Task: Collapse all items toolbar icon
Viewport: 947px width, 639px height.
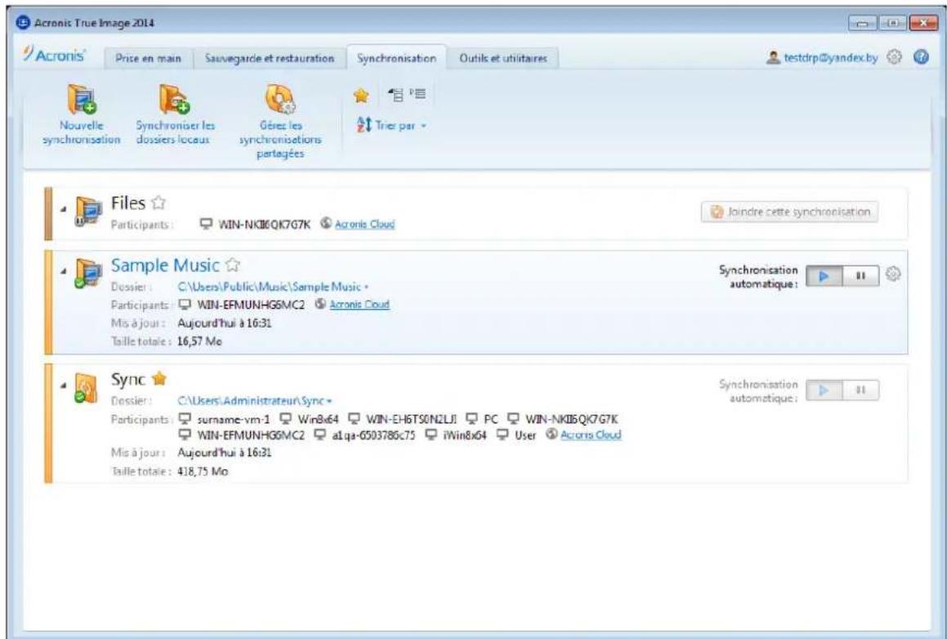Action: pos(395,94)
